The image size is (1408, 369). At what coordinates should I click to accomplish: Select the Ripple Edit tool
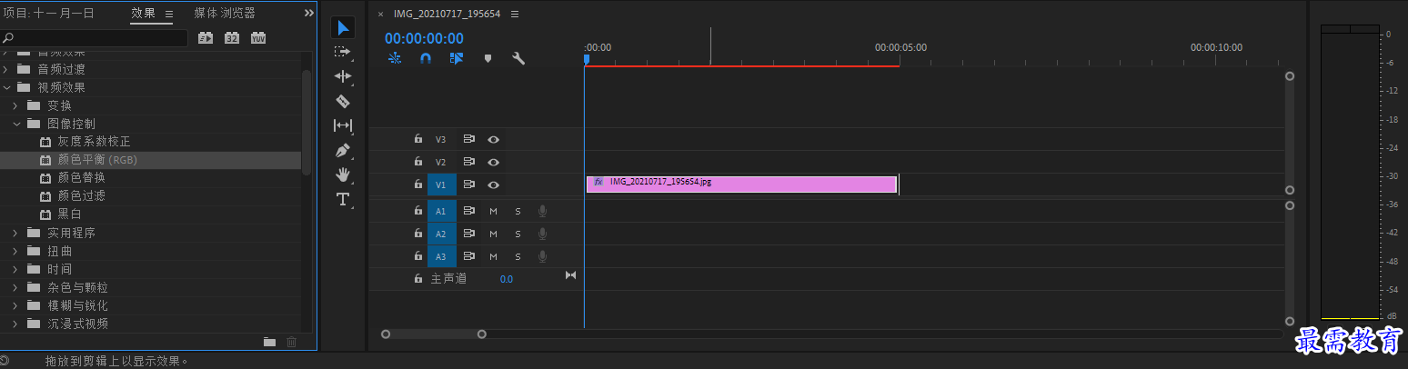pyautogui.click(x=343, y=76)
